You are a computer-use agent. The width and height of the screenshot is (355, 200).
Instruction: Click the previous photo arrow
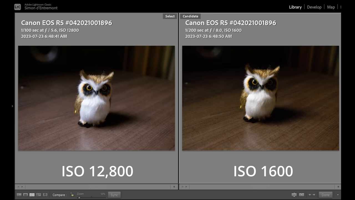pos(310,195)
